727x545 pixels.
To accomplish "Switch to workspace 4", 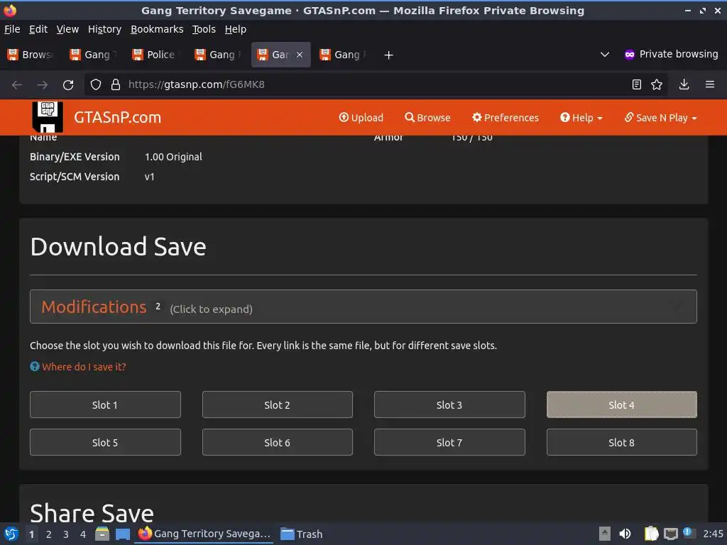I will [83, 534].
